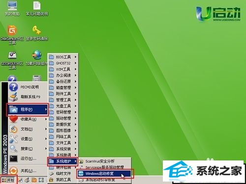Screen dimensions: 246x184
Task: Click the red heart 收藏夹(A) icon
Action: (13, 119)
